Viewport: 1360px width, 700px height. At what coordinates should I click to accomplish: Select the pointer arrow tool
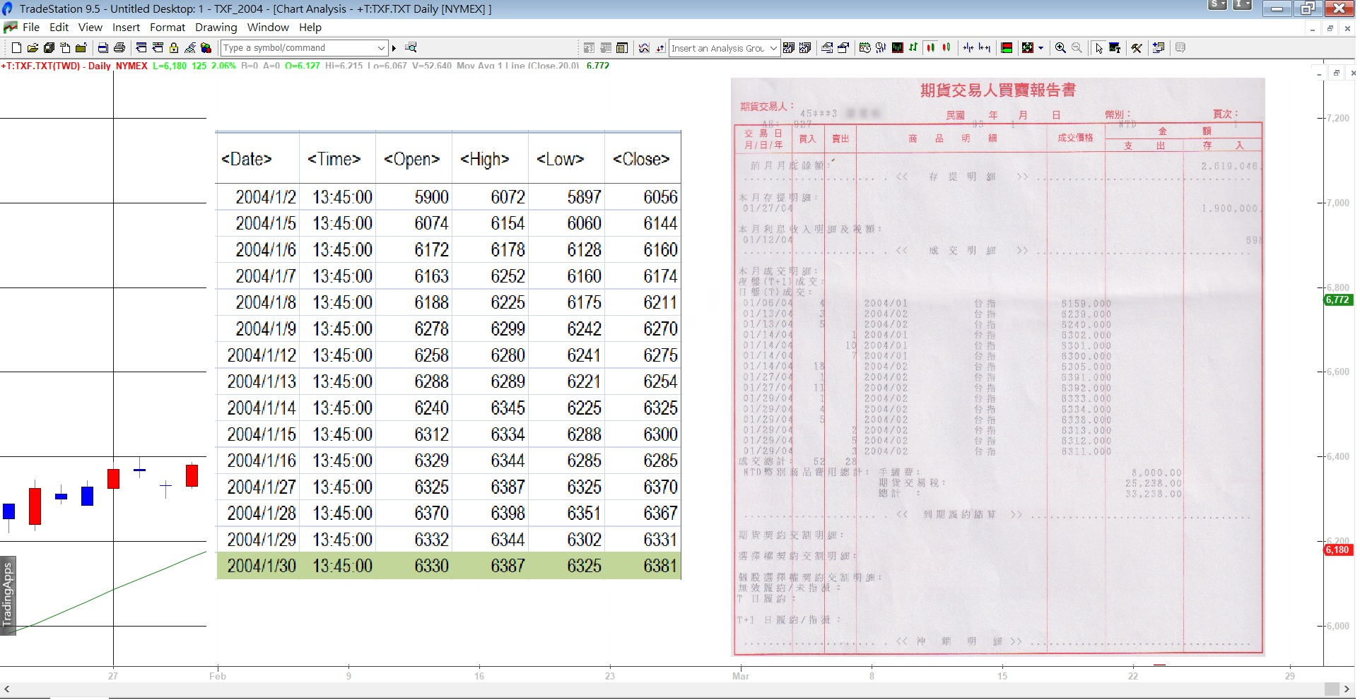(1098, 48)
